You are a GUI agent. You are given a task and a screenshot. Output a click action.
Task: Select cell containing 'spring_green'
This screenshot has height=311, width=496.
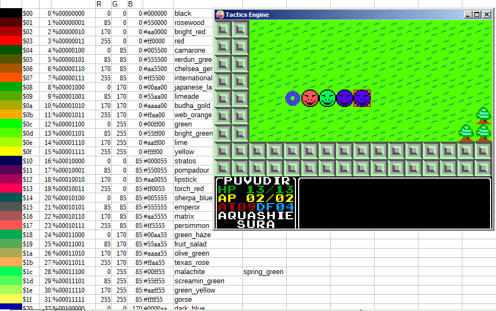[x=263, y=271]
